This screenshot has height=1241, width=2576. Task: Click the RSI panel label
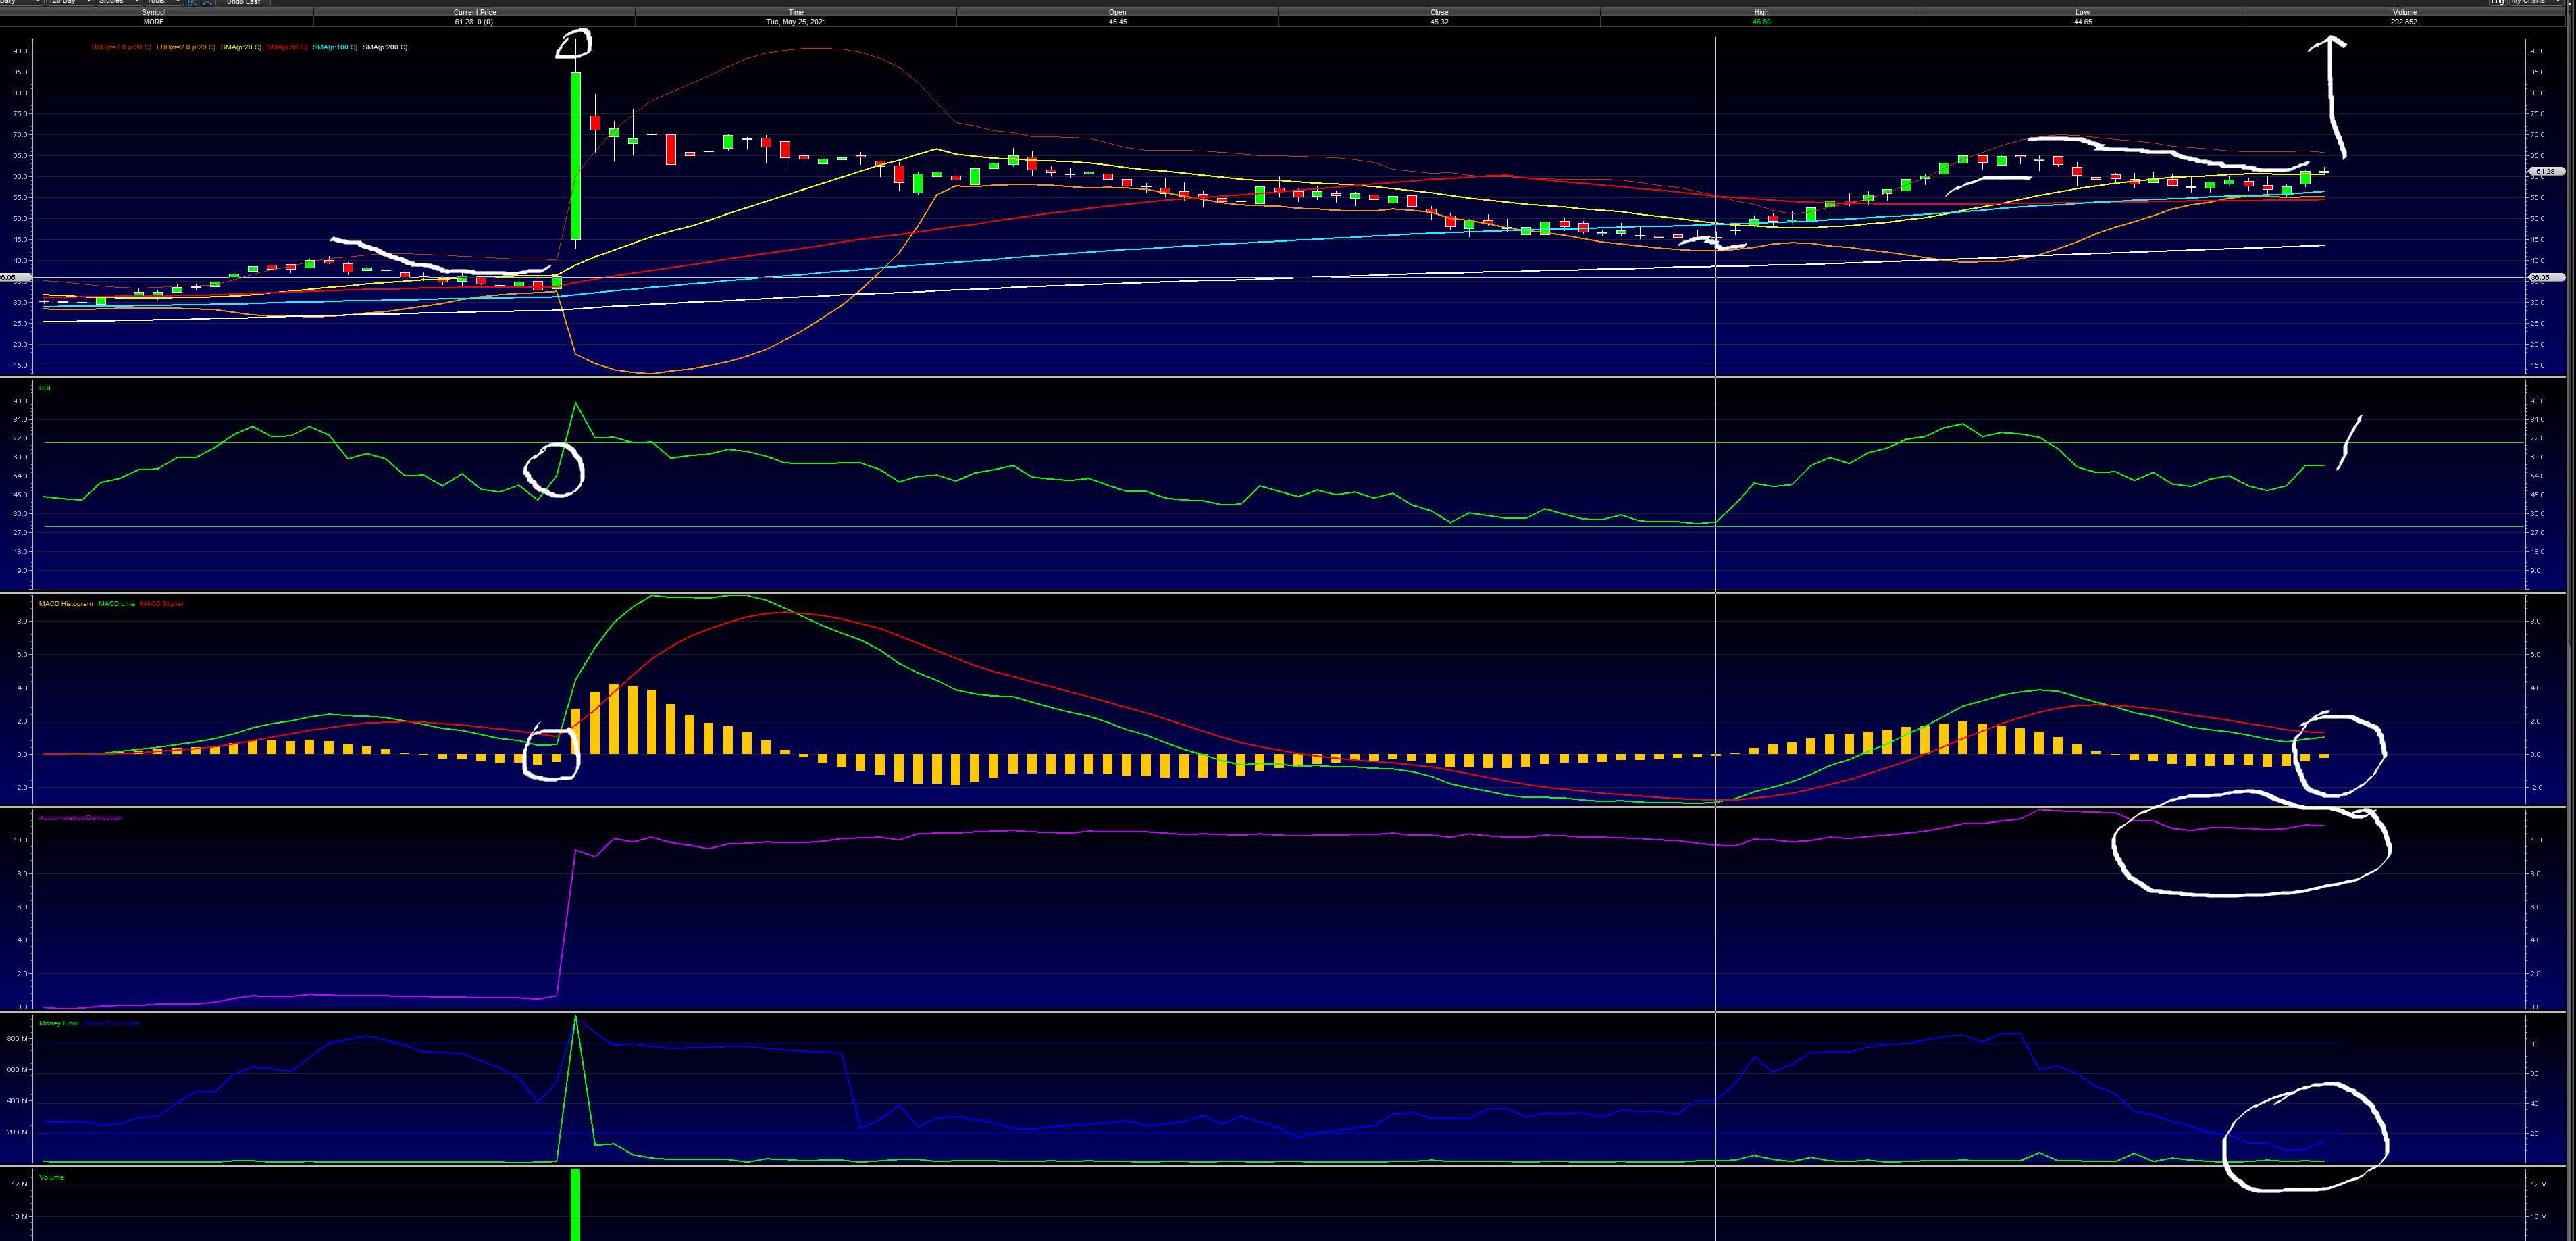click(45, 388)
